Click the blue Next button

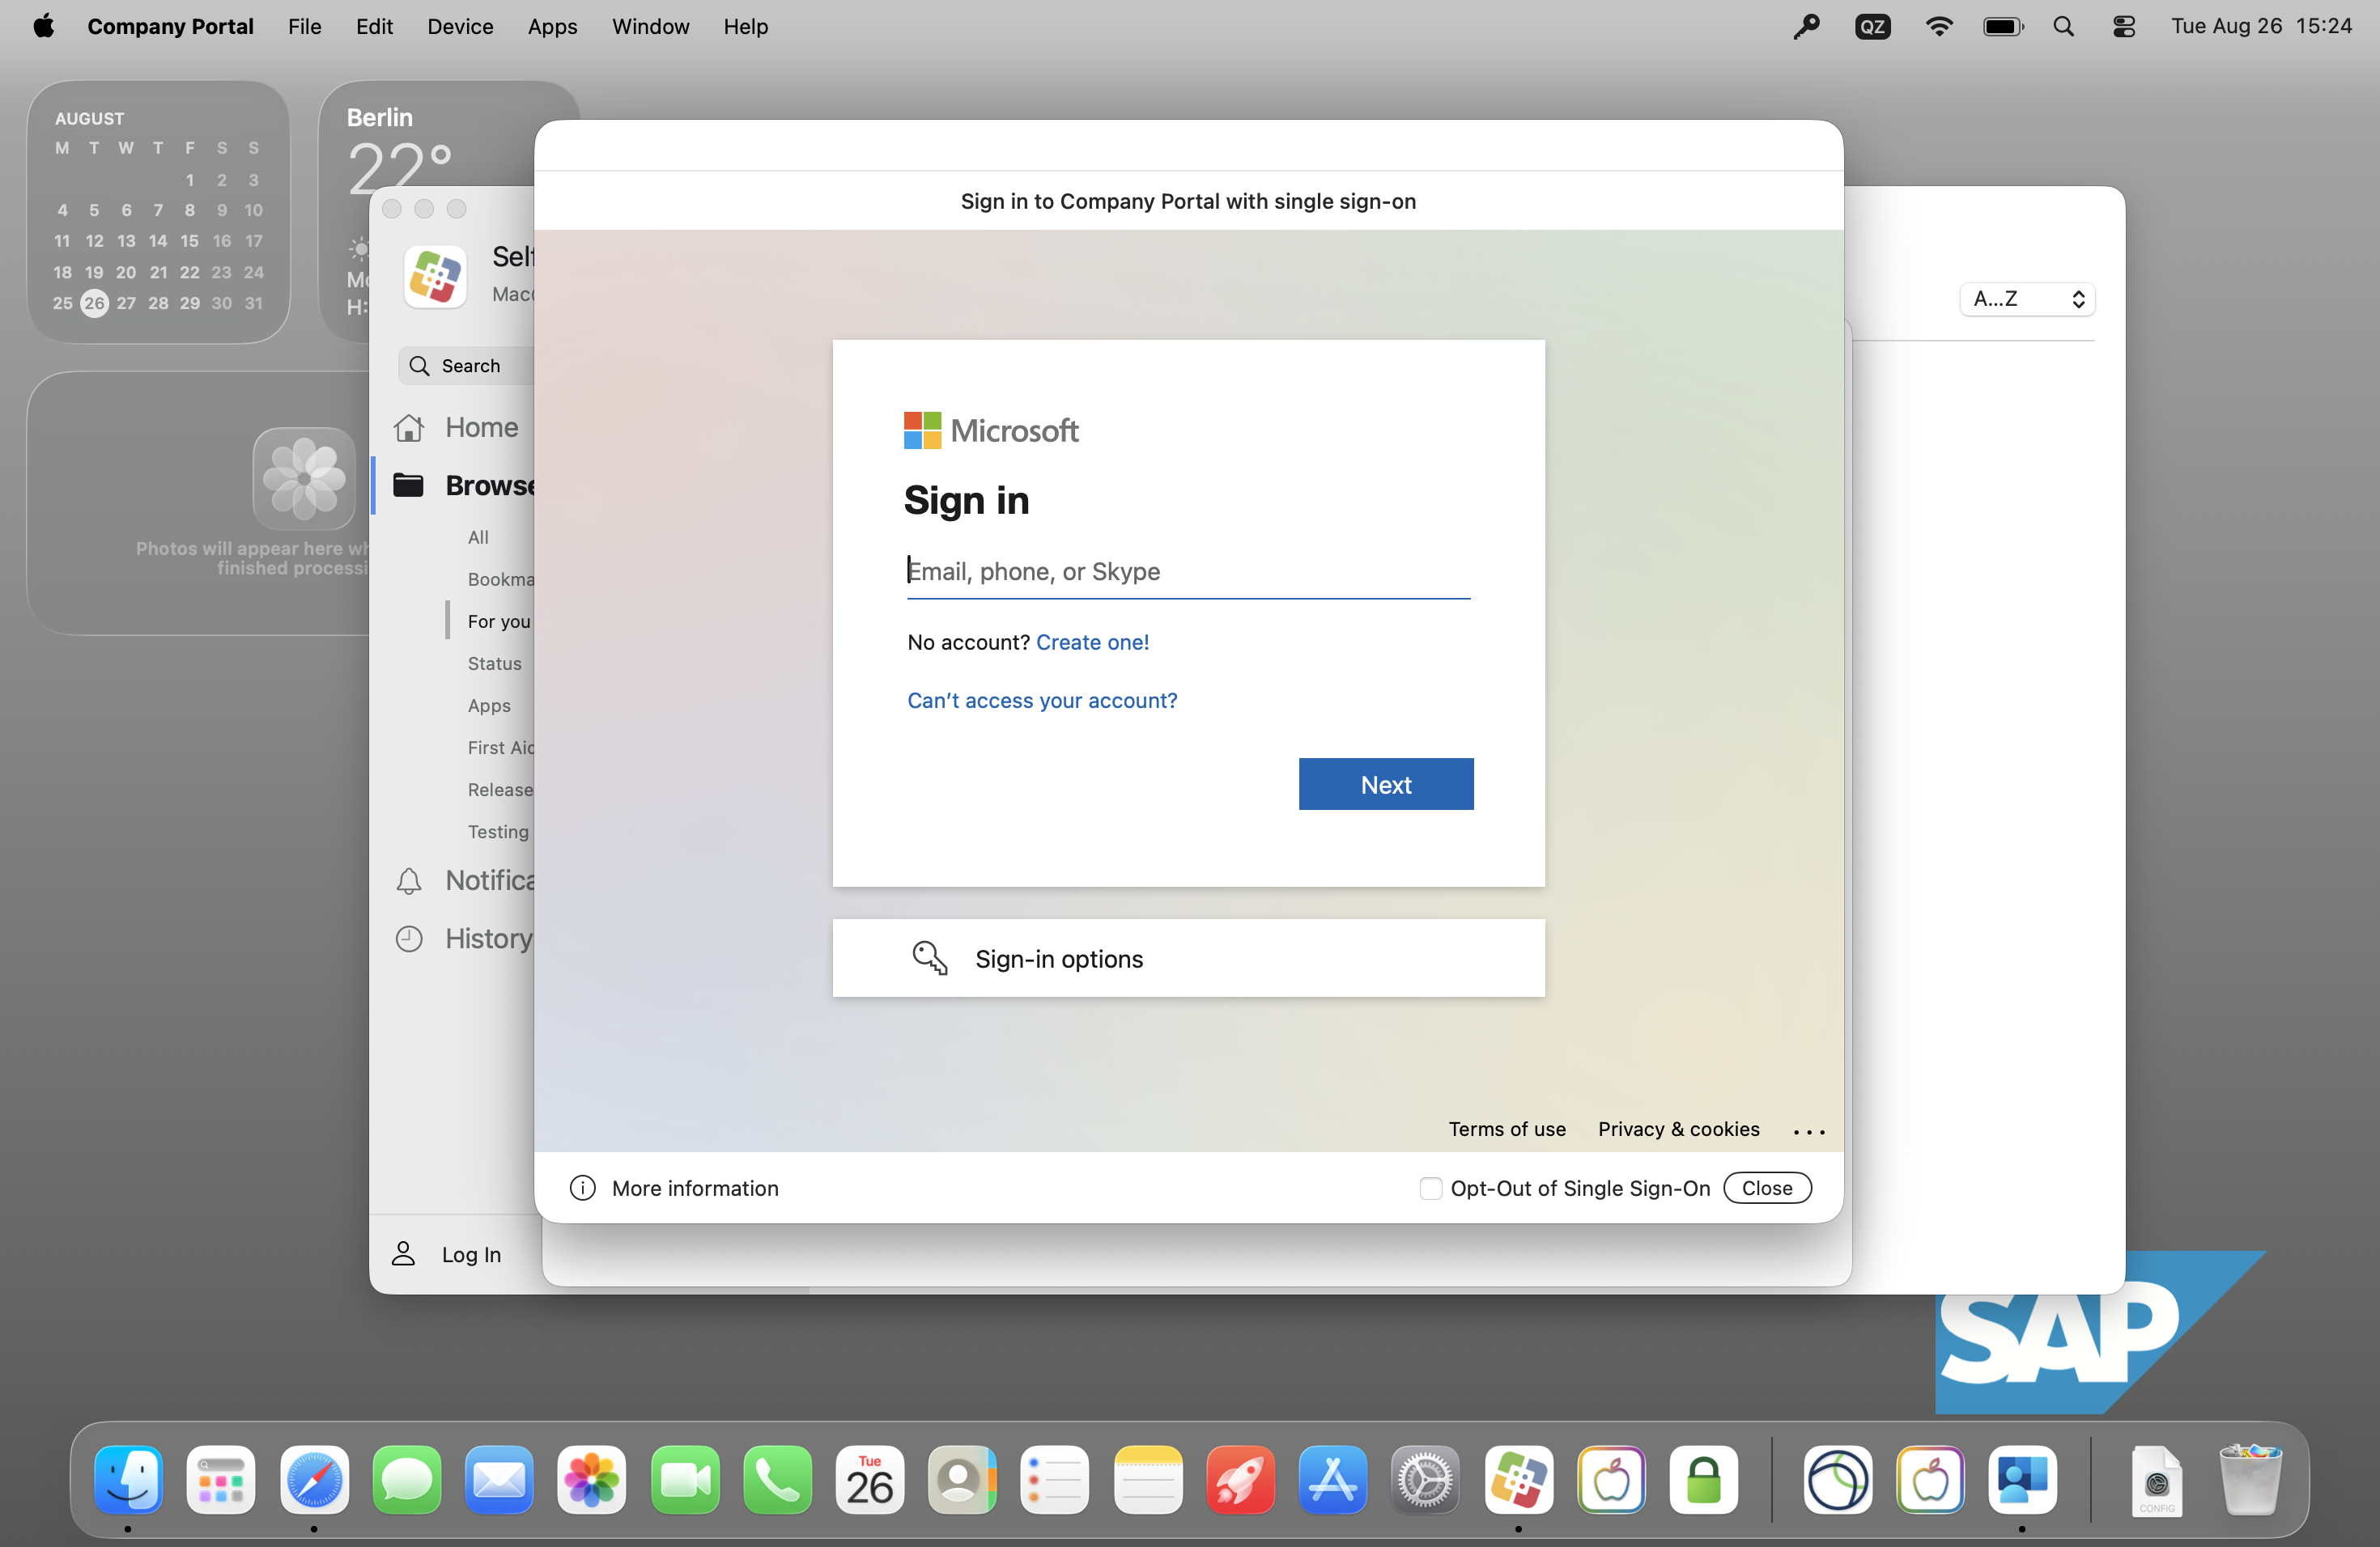[1385, 785]
